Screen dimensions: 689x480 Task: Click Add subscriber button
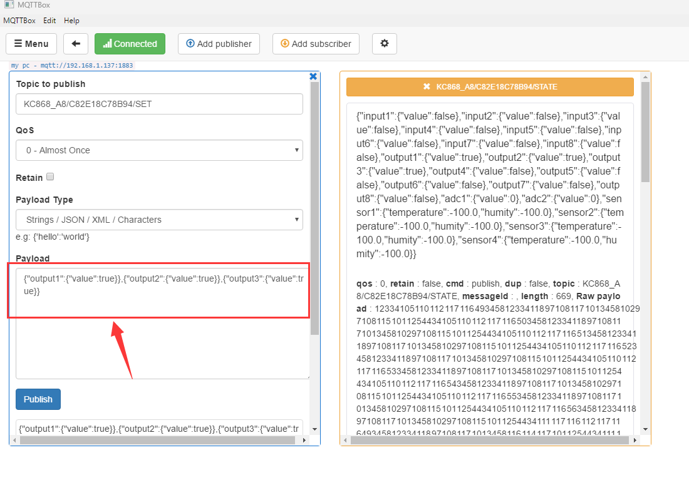tap(316, 44)
